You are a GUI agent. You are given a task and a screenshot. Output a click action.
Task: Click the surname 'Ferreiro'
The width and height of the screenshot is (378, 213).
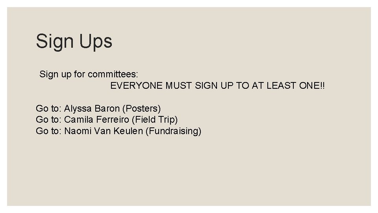point(113,120)
